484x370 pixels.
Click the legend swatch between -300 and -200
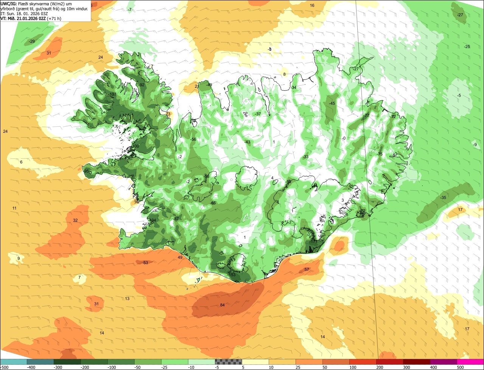point(67,362)
